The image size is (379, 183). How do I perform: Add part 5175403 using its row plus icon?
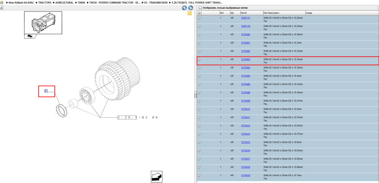tap(199, 59)
